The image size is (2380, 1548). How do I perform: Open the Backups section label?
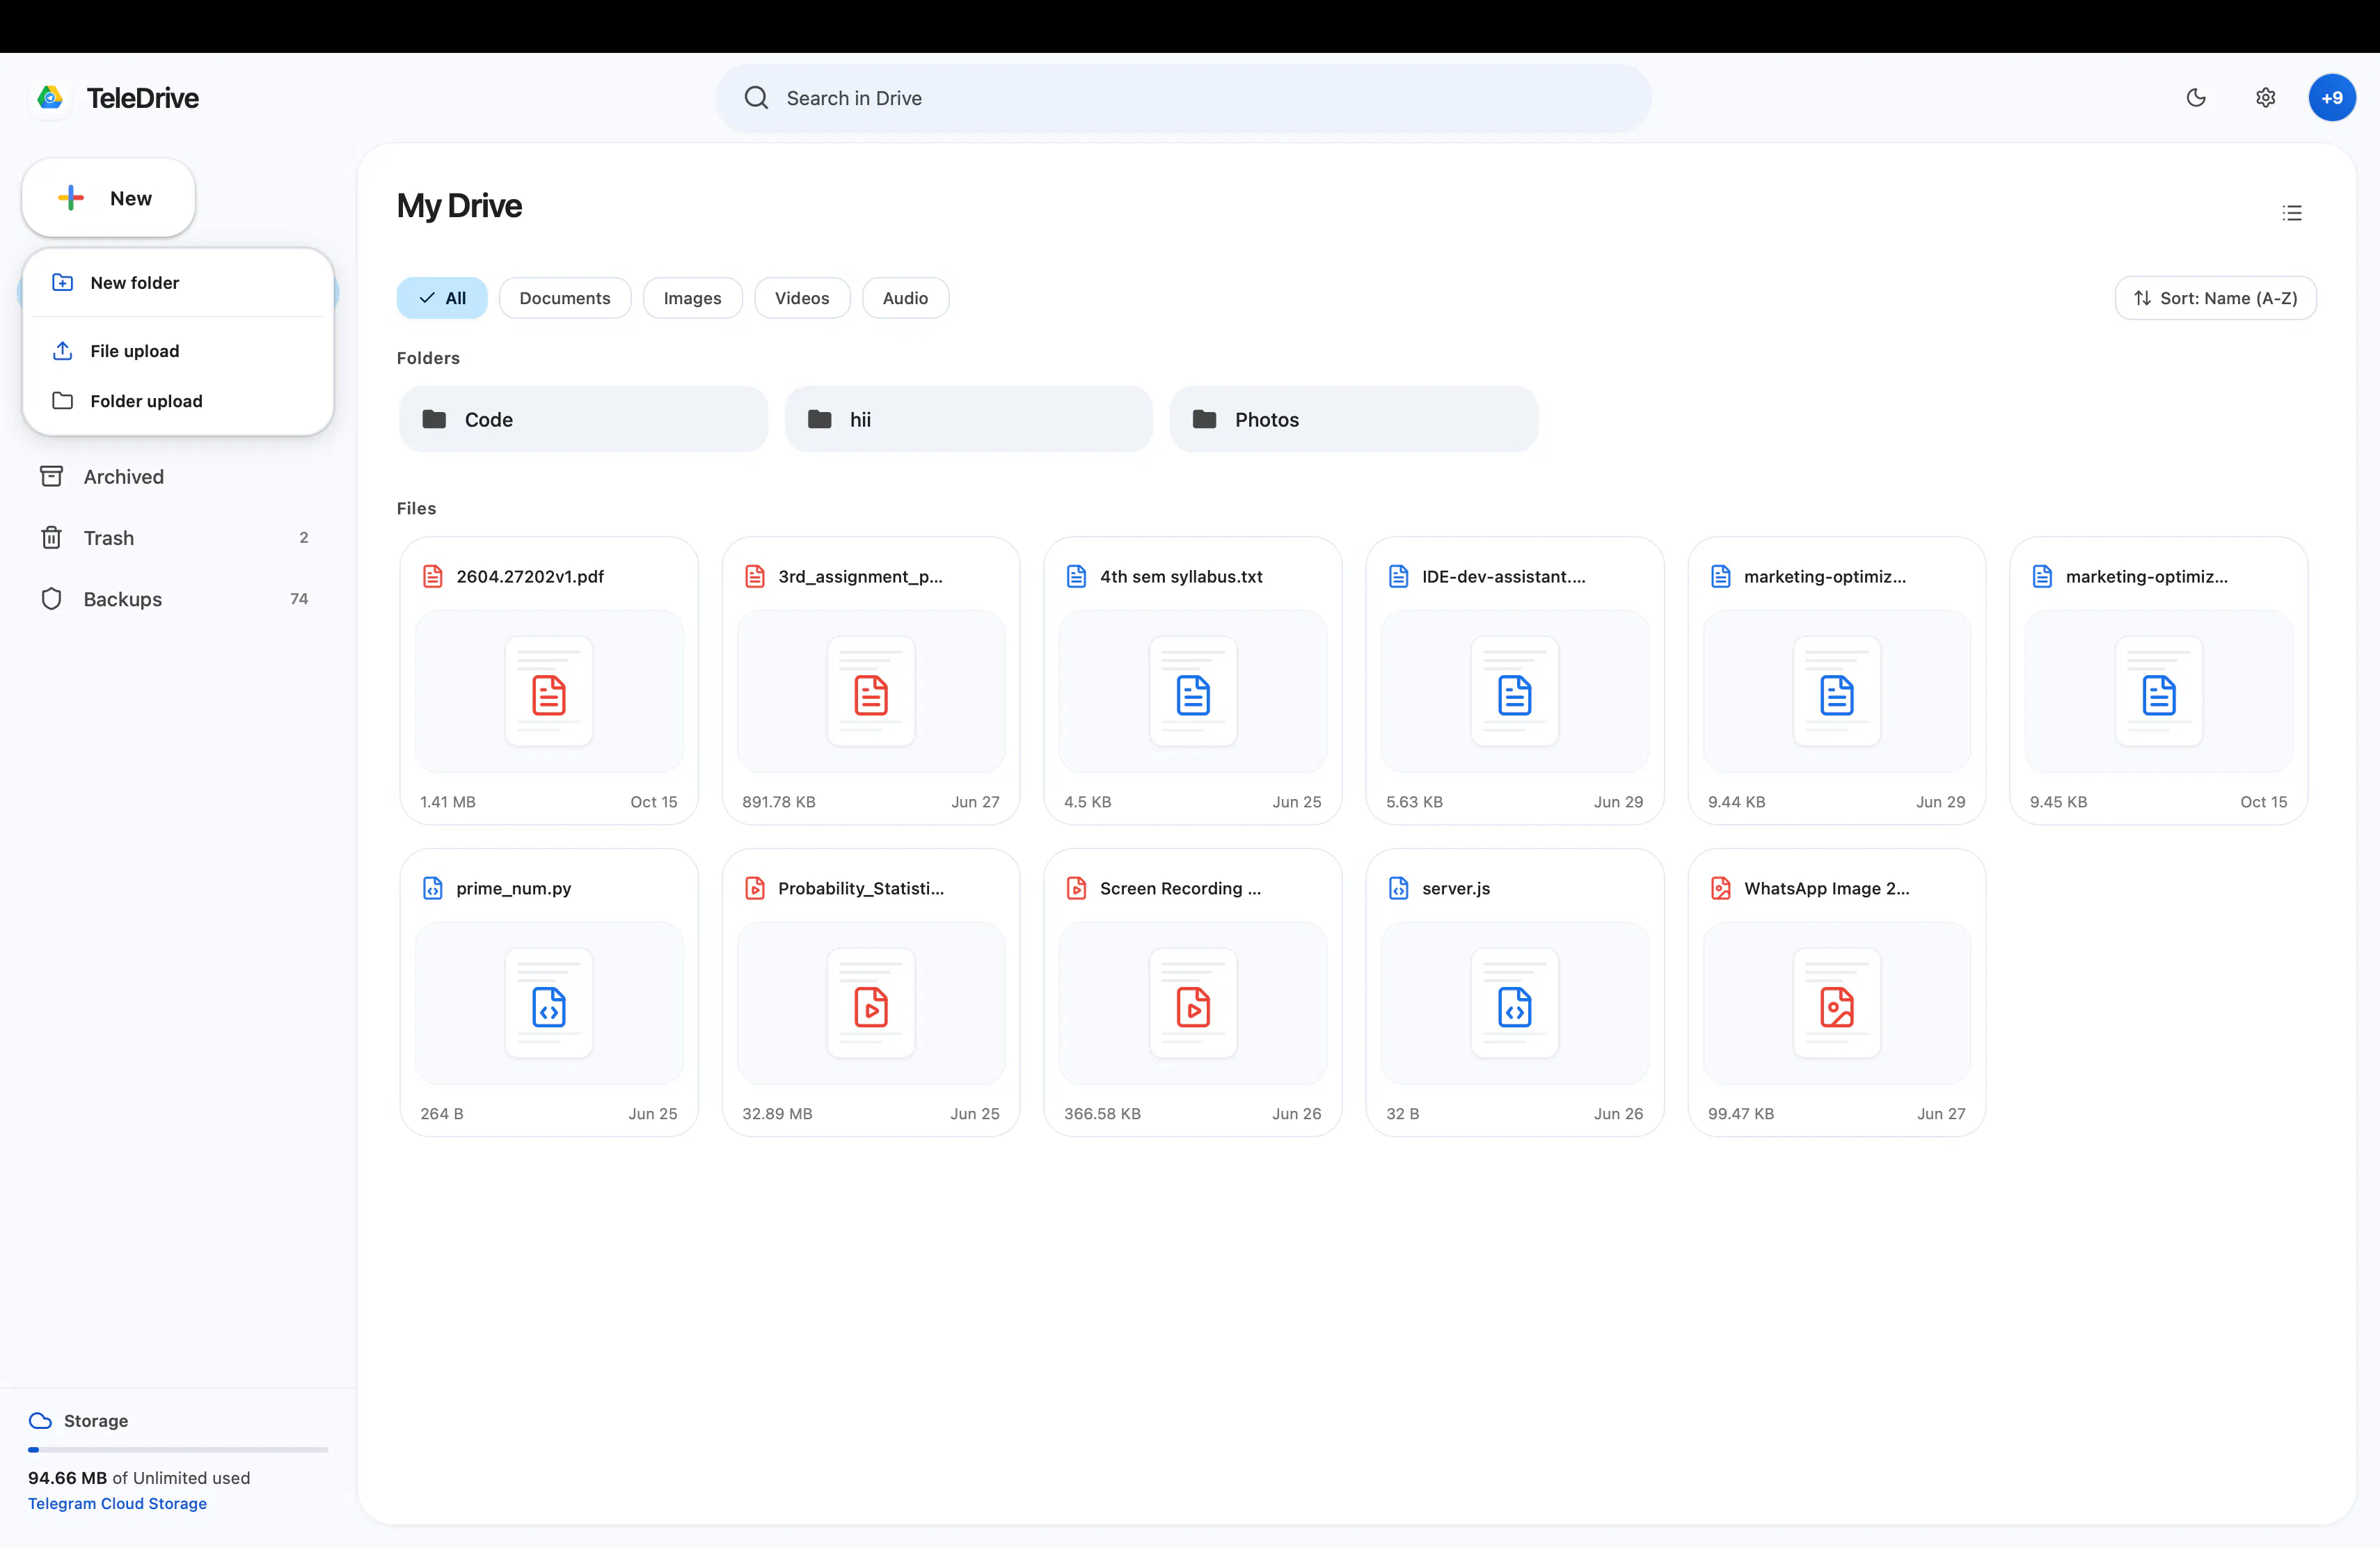click(x=122, y=599)
